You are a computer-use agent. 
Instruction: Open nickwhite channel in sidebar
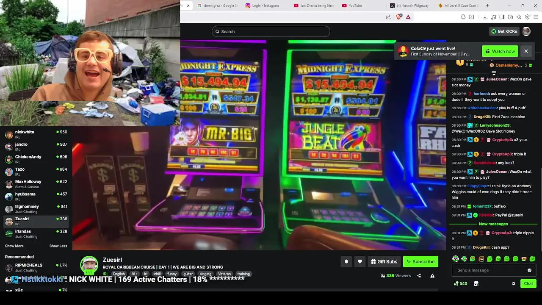(36, 134)
